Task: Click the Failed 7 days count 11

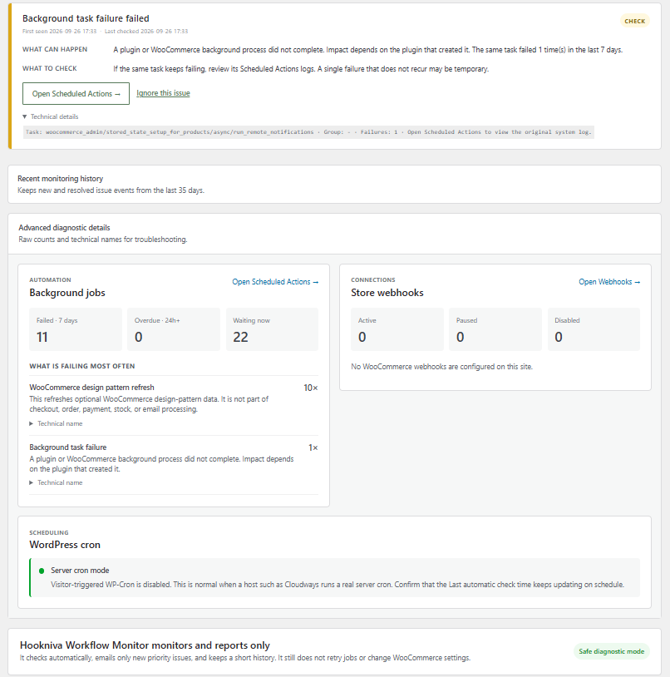Action: tap(42, 337)
